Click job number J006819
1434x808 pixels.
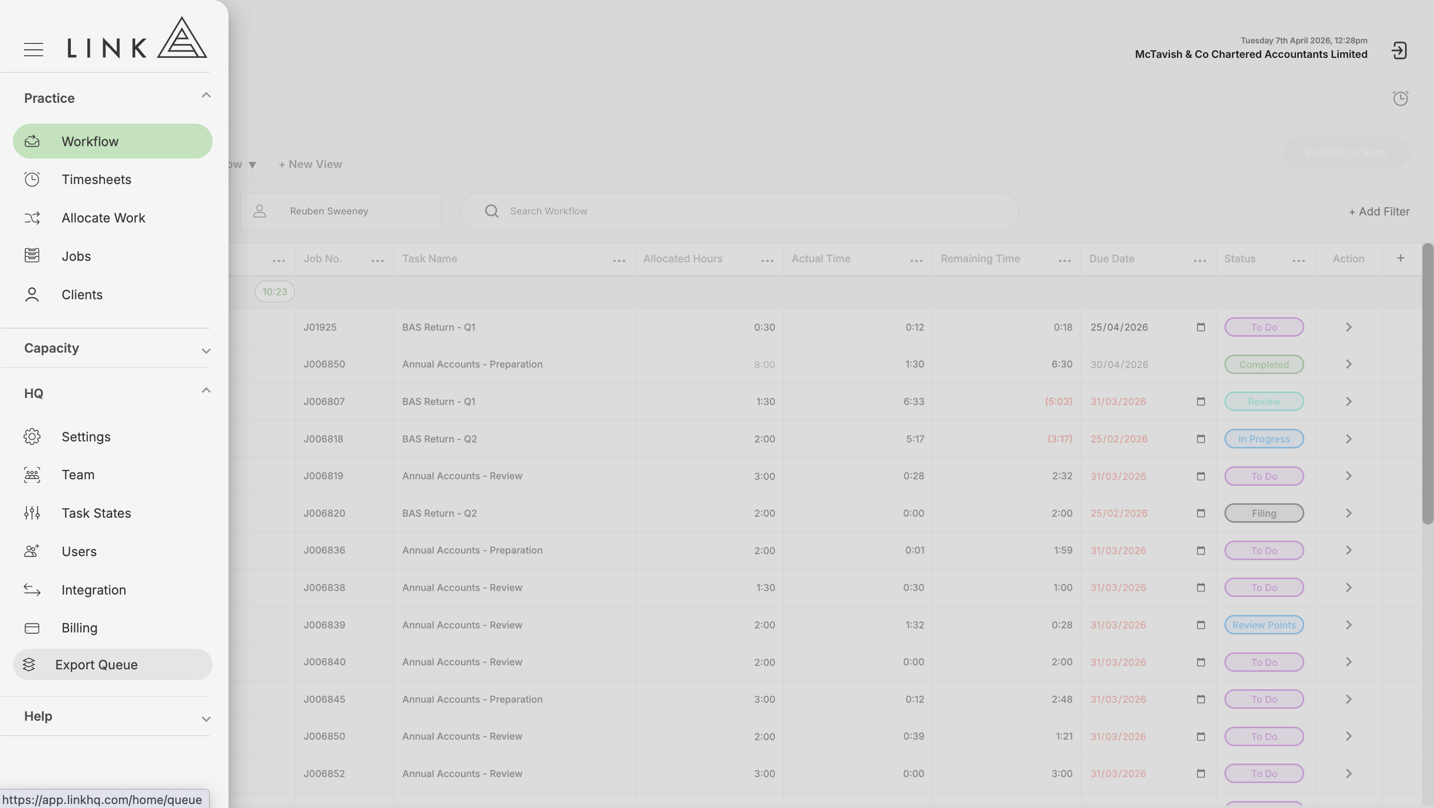(x=323, y=476)
